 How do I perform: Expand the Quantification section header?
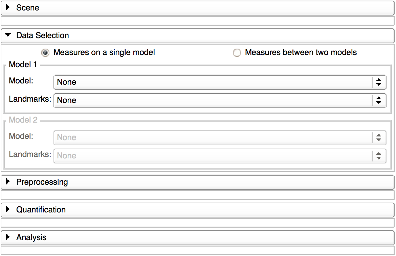coord(41,210)
